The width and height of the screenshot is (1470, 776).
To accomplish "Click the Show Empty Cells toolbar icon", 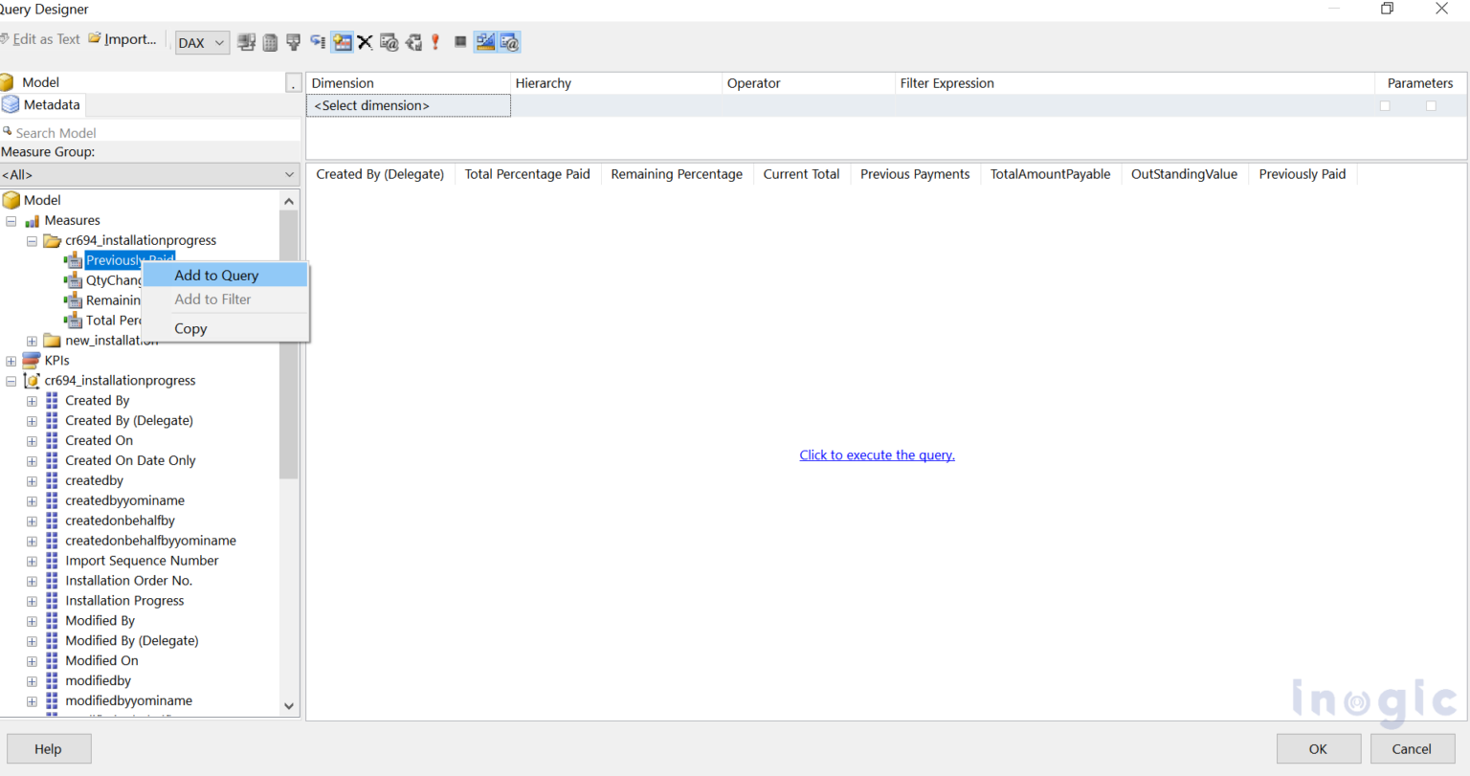I will click(342, 42).
